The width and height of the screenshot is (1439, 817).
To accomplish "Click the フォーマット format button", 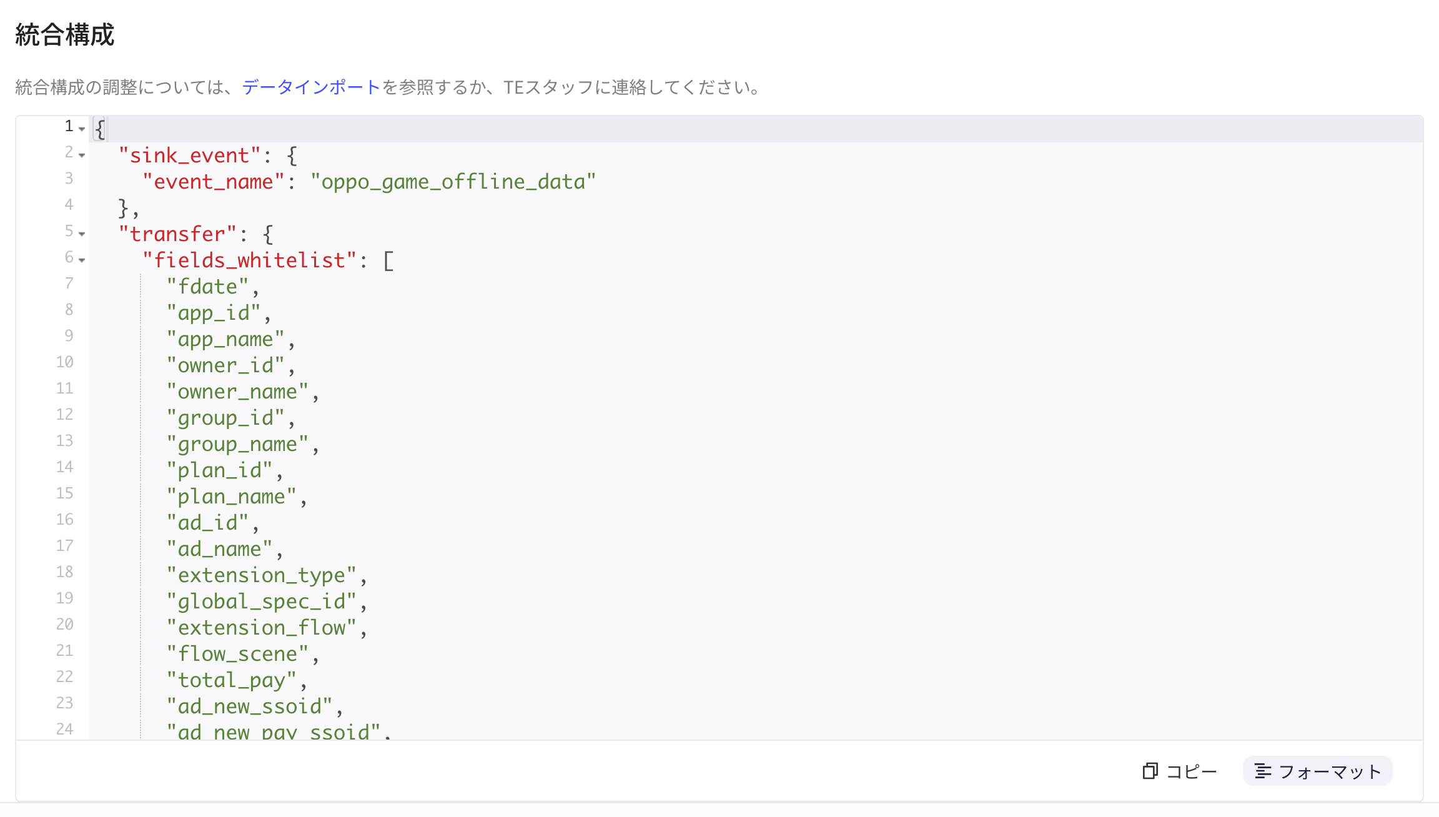I will point(1318,771).
